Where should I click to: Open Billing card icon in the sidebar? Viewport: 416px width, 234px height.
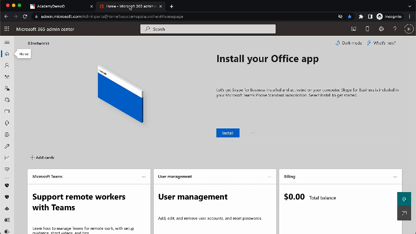coord(7,111)
